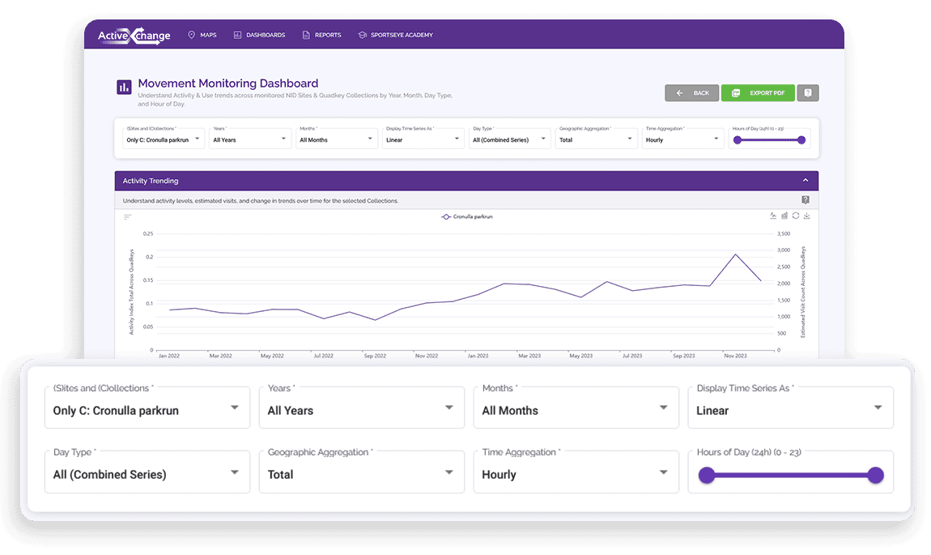Open the Maps menu

pos(202,35)
